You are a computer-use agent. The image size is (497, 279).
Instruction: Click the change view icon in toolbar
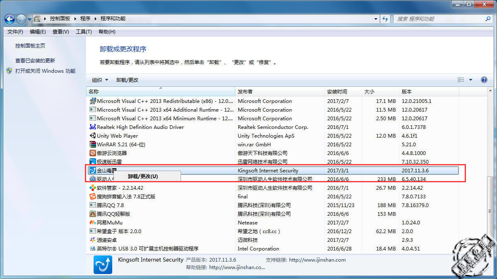click(x=461, y=80)
